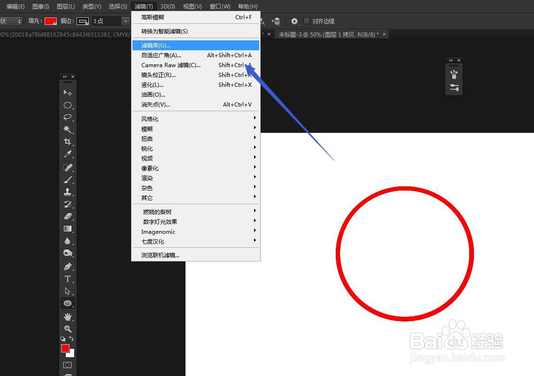
Task: Switch to the 未标题-3 document tab
Action: [329, 34]
